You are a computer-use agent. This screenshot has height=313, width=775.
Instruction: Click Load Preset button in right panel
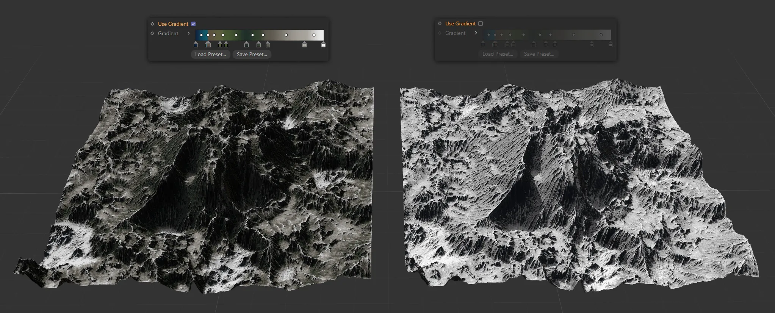click(498, 54)
